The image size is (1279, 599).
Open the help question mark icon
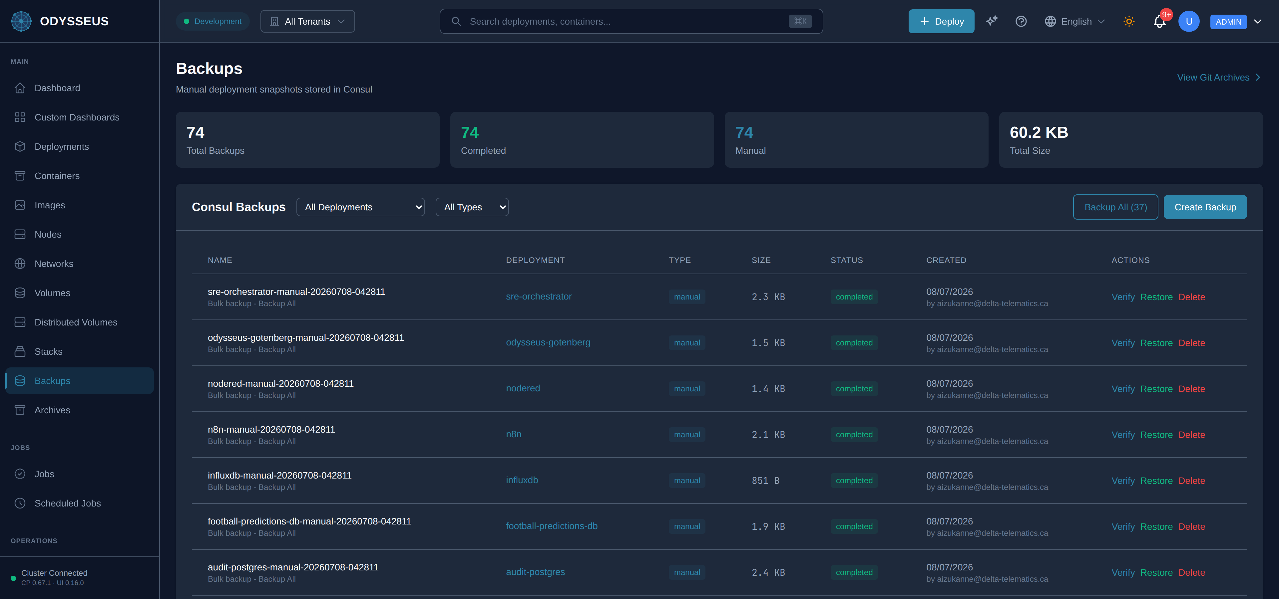click(x=1021, y=21)
